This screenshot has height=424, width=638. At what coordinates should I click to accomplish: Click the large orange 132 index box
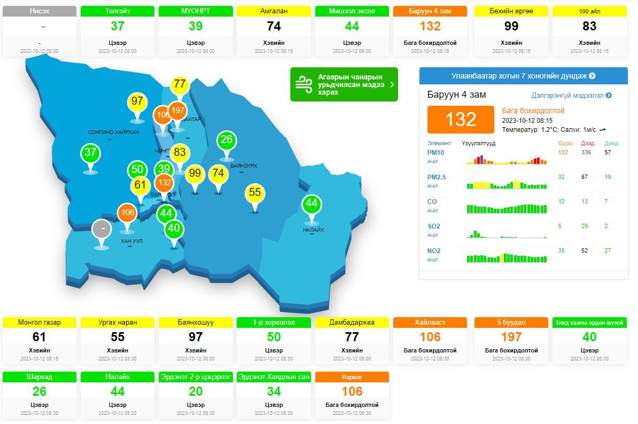461,120
